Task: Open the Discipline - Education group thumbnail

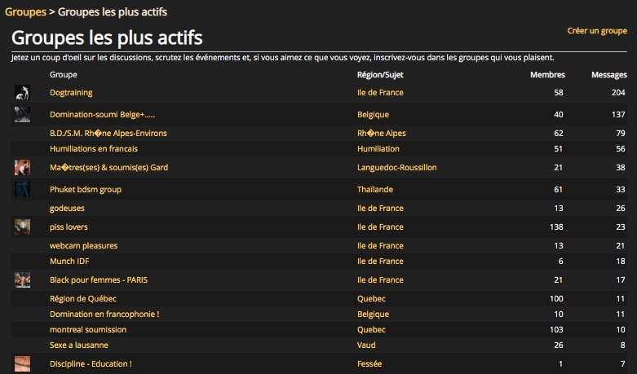Action: tap(22, 364)
